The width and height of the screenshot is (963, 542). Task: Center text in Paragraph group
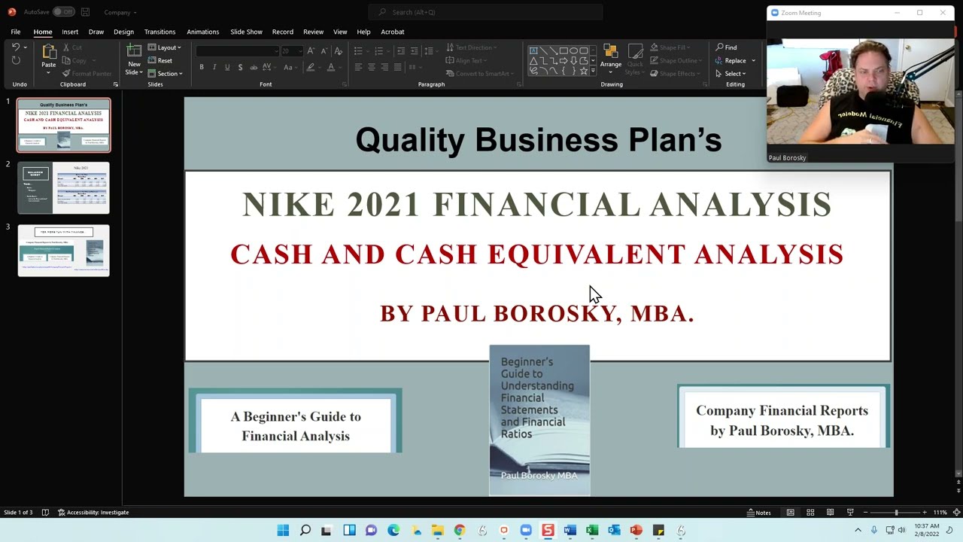372,67
